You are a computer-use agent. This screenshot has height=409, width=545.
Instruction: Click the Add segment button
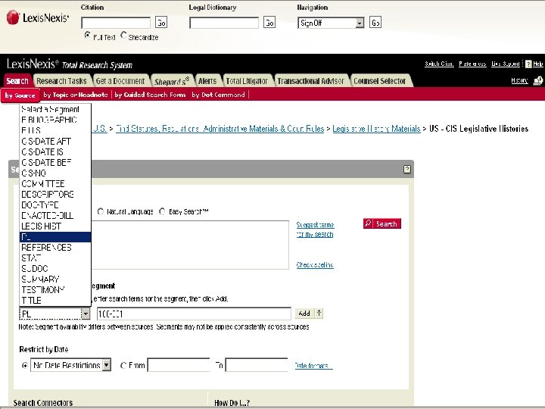pos(304,314)
